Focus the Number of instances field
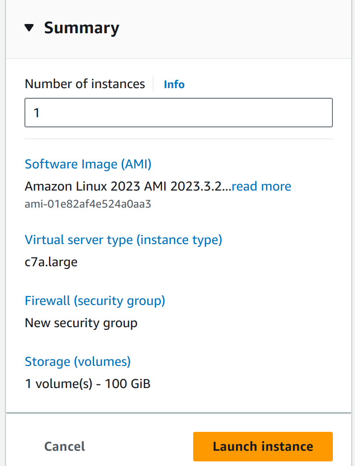This screenshot has width=355, height=466. (x=178, y=113)
